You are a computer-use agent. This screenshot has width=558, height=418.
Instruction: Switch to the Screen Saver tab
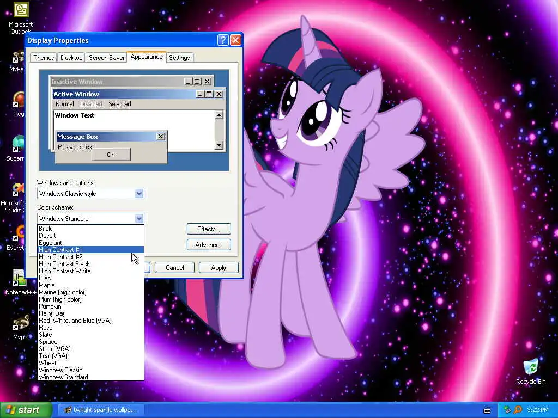(106, 58)
